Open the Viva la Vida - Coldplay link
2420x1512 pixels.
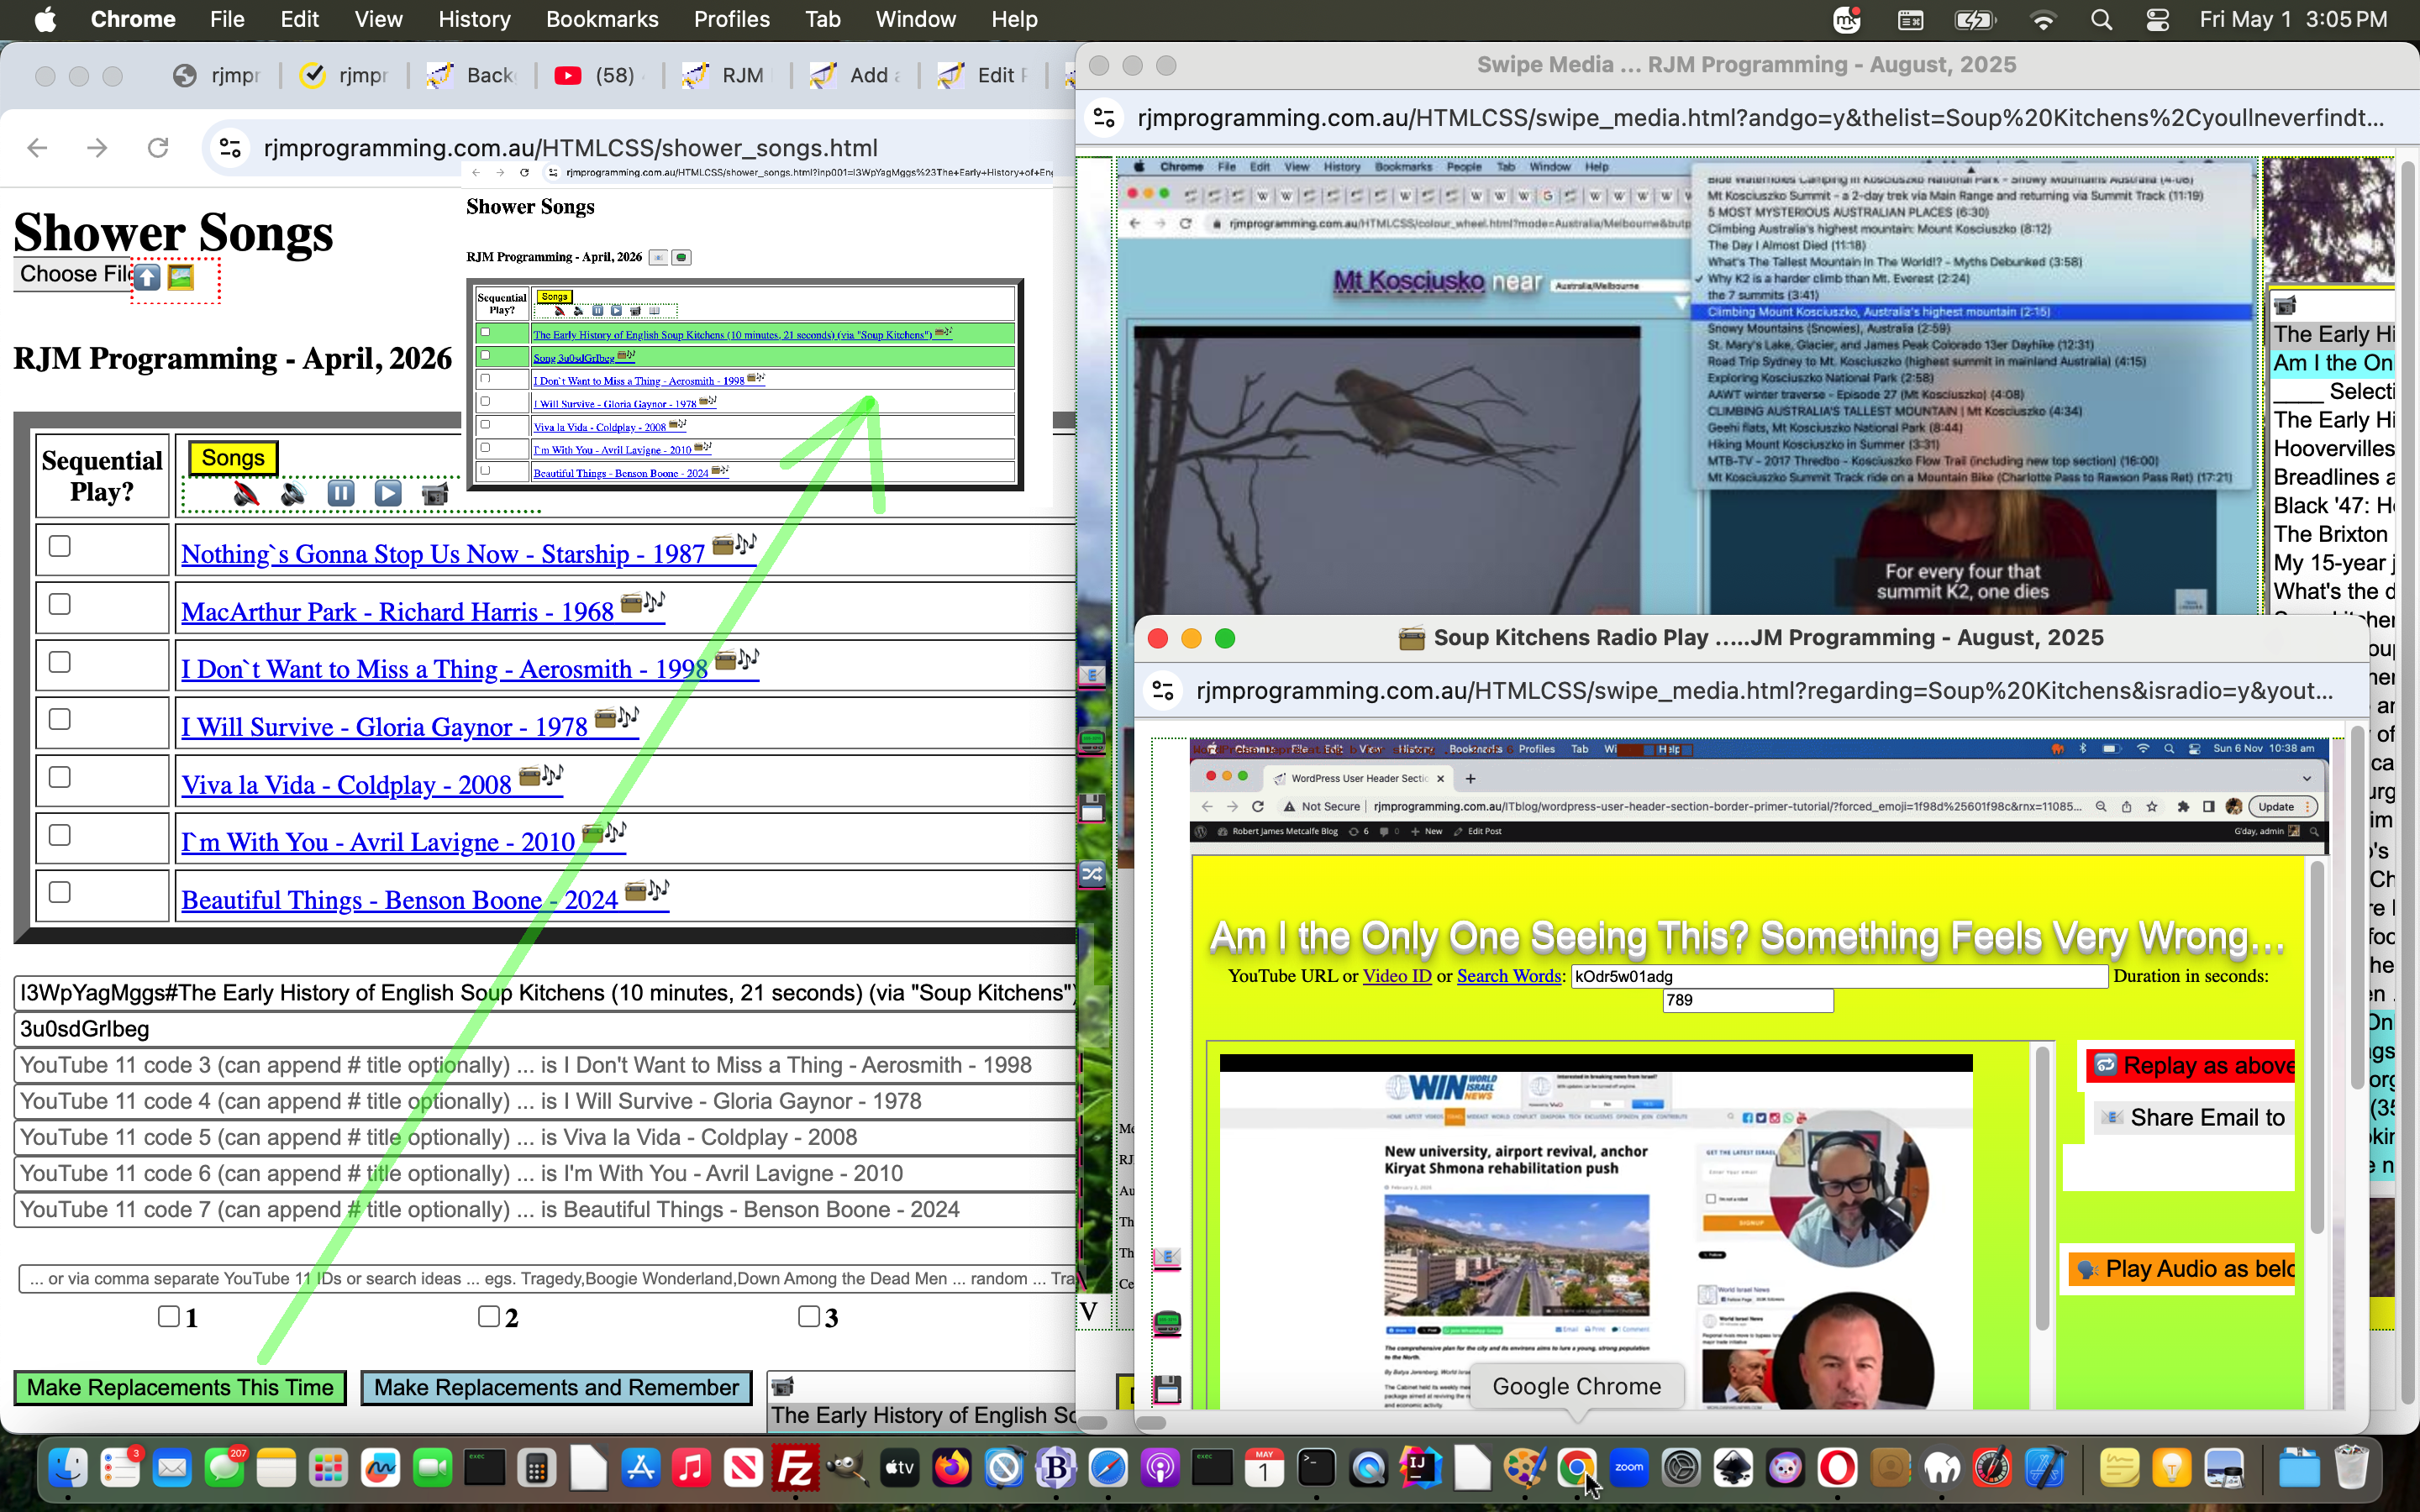tap(346, 785)
